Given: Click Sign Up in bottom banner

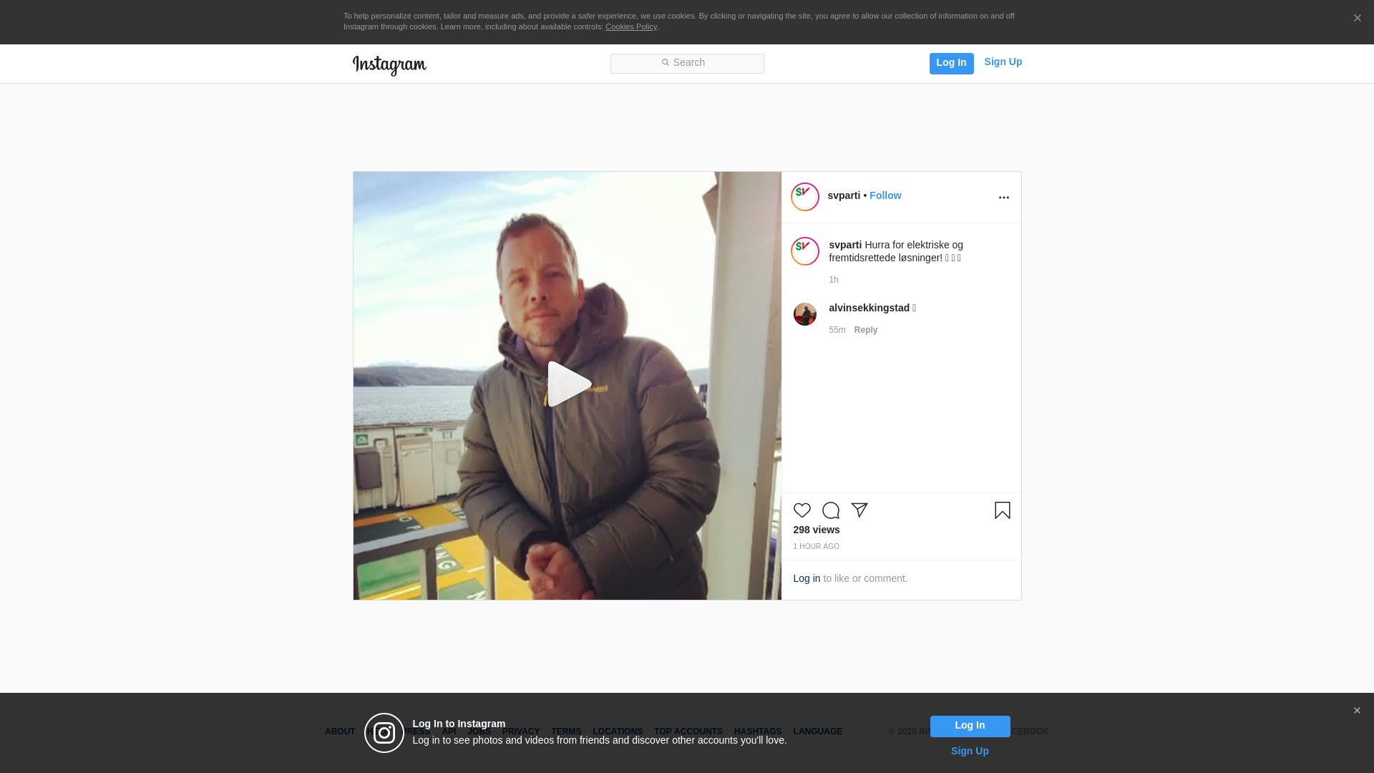Looking at the screenshot, I should (x=970, y=751).
